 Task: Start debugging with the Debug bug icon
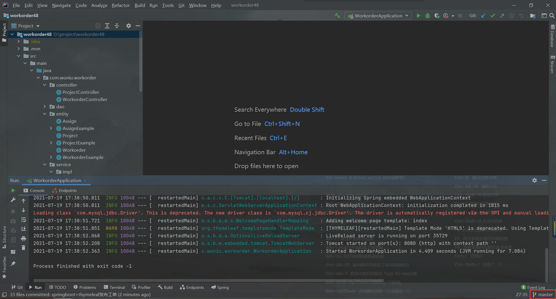428,16
